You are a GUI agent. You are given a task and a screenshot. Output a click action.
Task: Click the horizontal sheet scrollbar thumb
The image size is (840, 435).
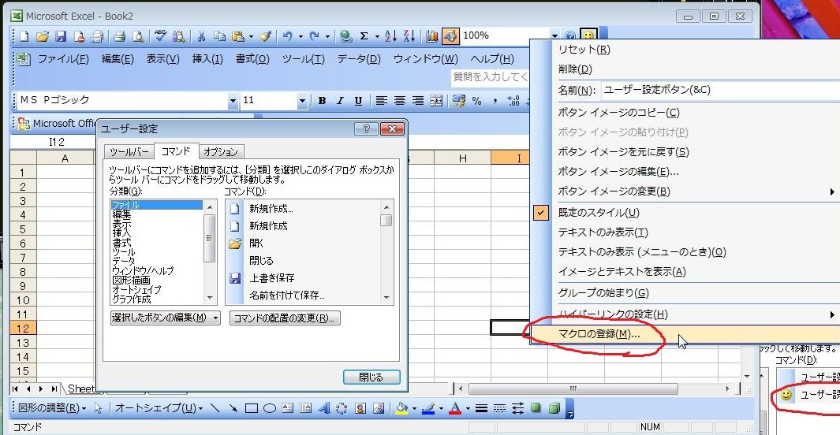click(x=573, y=389)
